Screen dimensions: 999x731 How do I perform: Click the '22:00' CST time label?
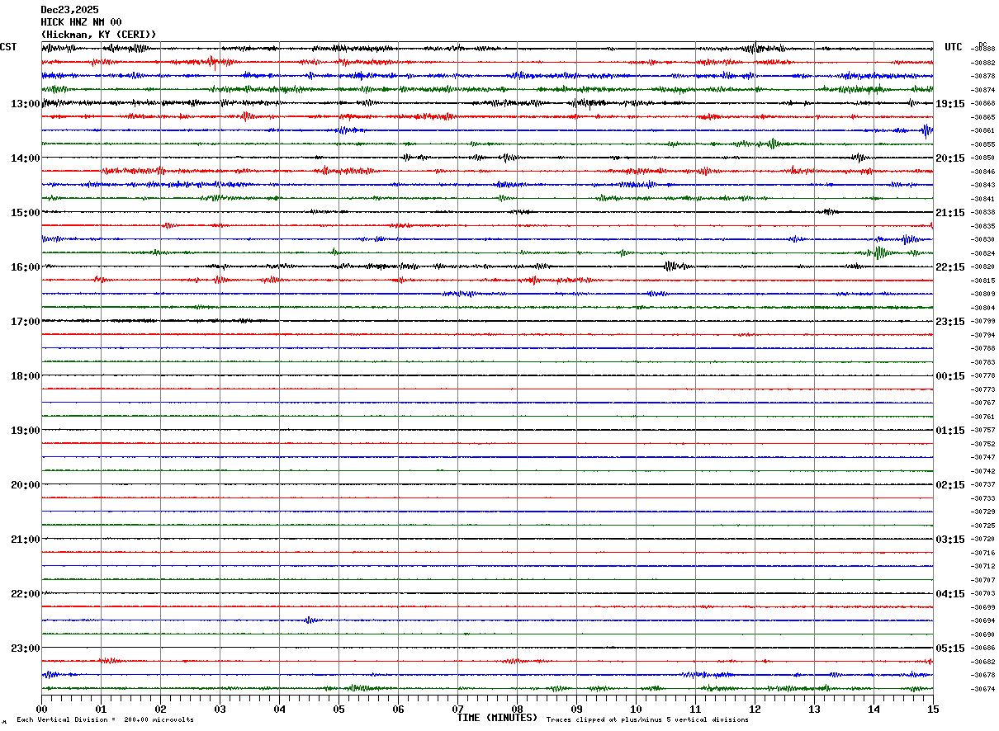coord(25,594)
